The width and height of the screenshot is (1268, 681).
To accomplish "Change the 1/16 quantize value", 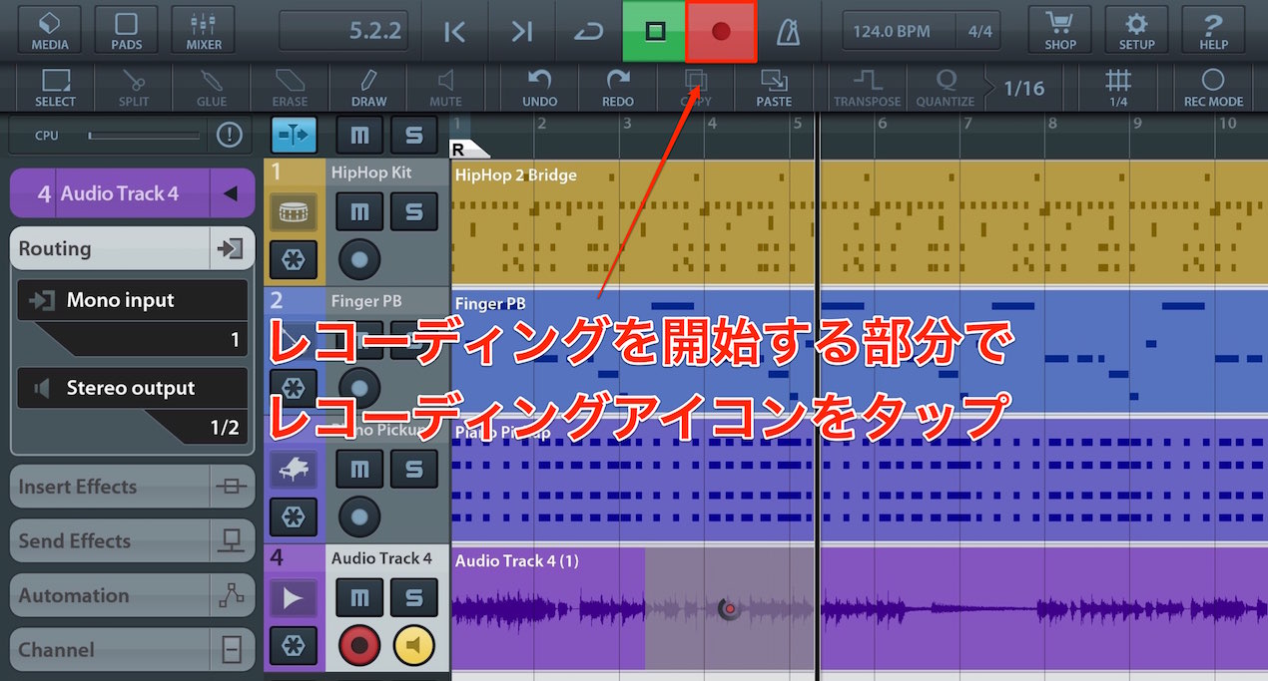I will pos(1024,88).
